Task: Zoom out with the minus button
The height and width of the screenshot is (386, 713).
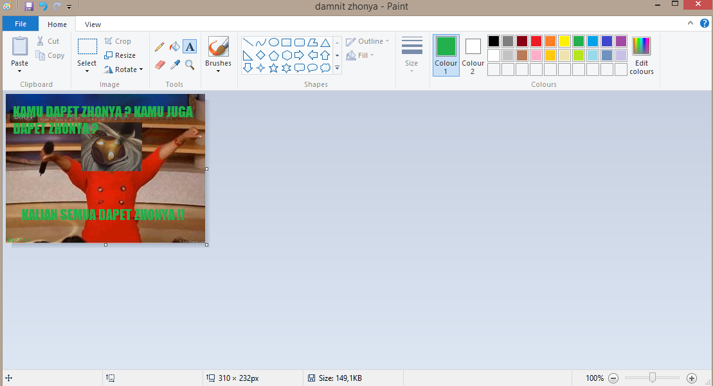Action: [x=613, y=378]
